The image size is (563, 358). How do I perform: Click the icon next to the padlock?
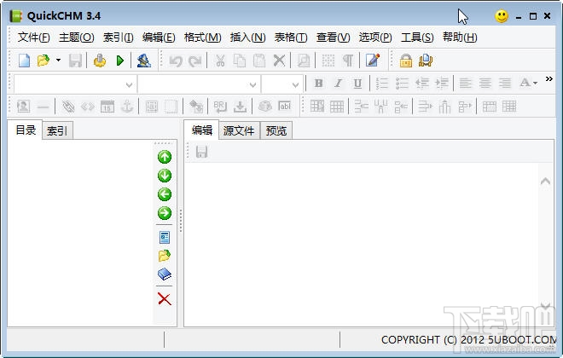(426, 61)
